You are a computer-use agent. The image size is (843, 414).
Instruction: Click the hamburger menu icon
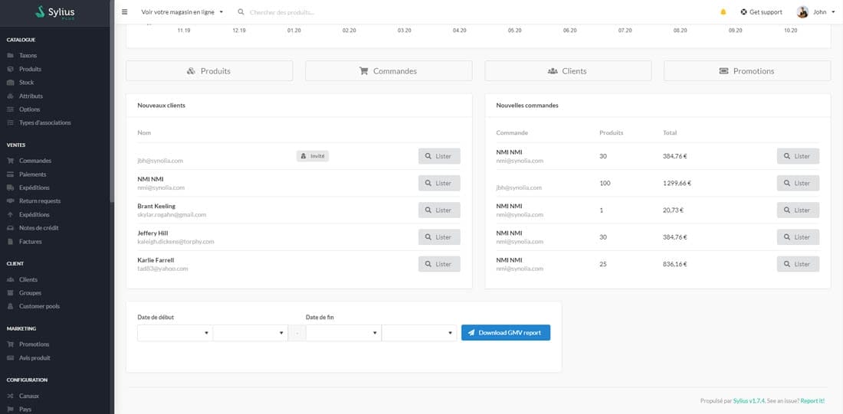coord(125,11)
